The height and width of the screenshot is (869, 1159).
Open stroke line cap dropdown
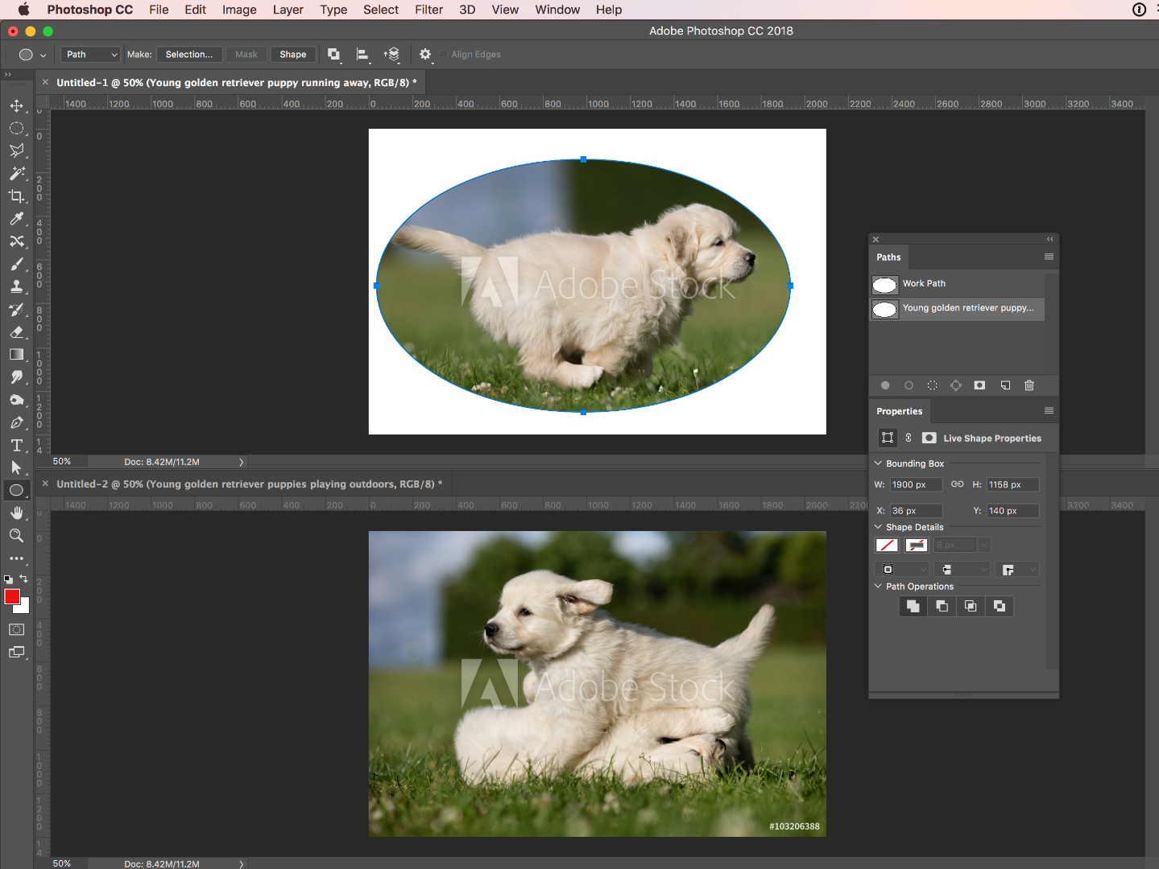(963, 570)
